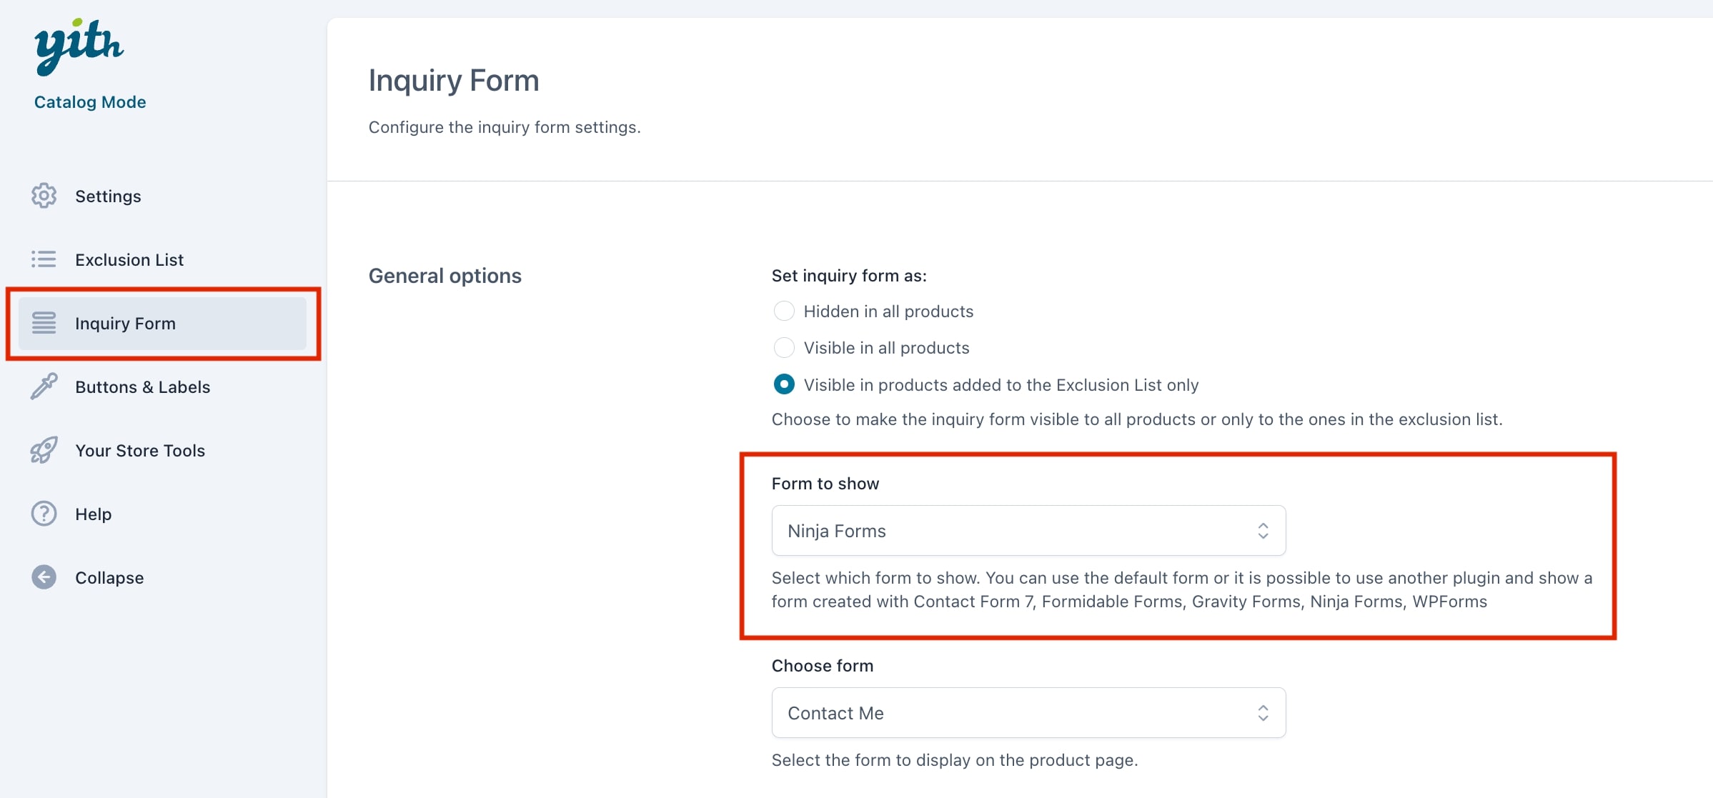The width and height of the screenshot is (1713, 798).
Task: Click the Inquiry Form lines icon
Action: pyautogui.click(x=44, y=323)
